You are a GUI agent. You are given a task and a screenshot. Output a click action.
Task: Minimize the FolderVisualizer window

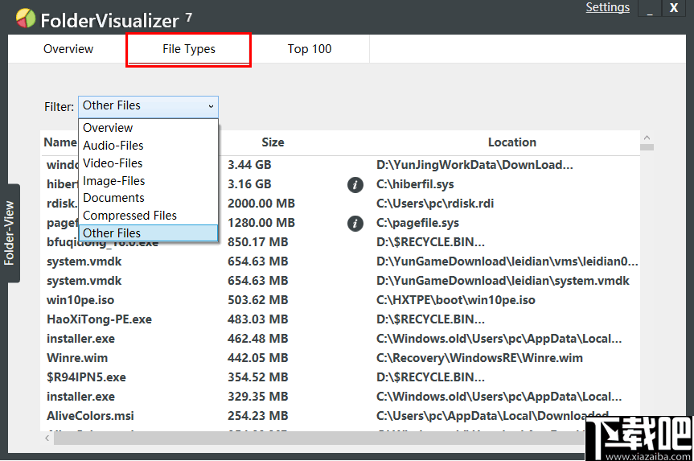tap(649, 10)
